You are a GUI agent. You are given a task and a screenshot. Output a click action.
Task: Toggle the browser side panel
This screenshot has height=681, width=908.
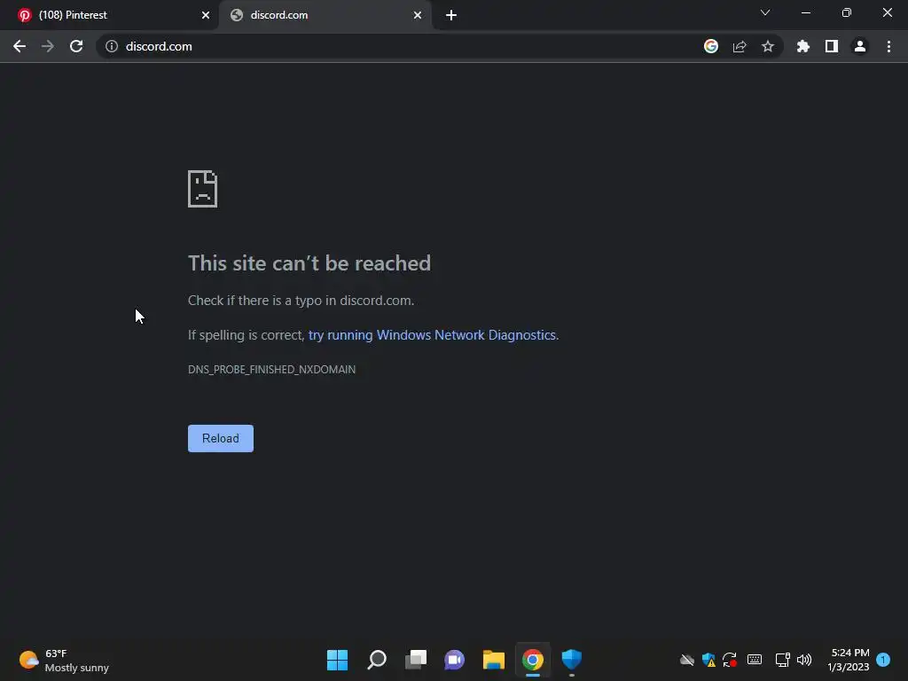(832, 46)
